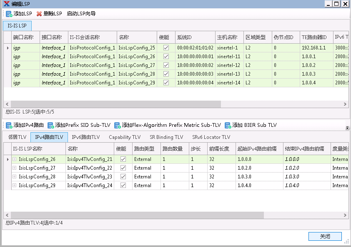Screen dimensions: 351x247
Task: Click the 添加Prefix SID Sub-TLV icon
Action: (x=50, y=125)
